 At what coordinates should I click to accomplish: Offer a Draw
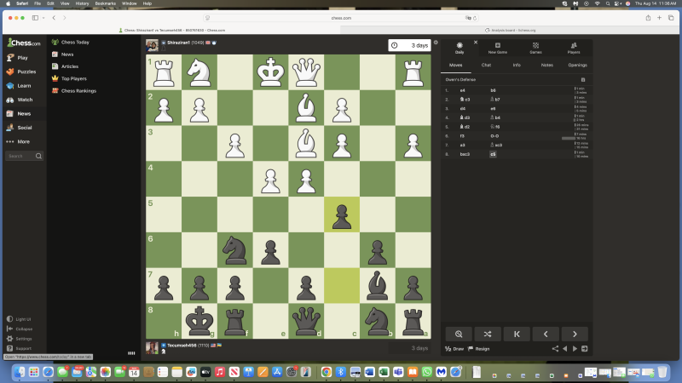454,349
